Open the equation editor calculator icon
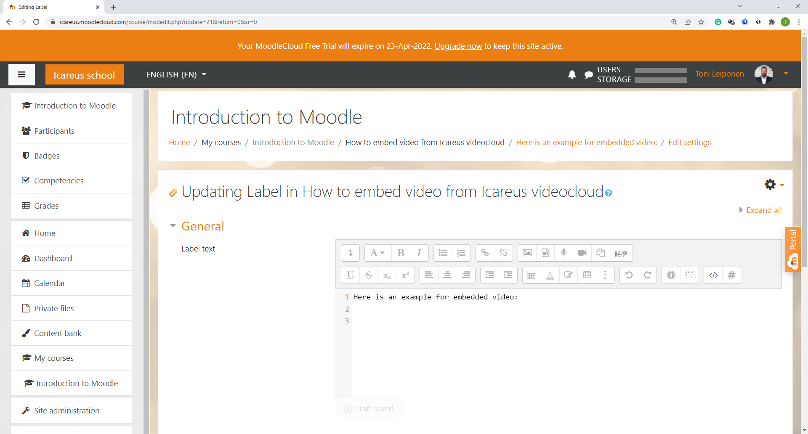This screenshot has width=808, height=434. 532,275
